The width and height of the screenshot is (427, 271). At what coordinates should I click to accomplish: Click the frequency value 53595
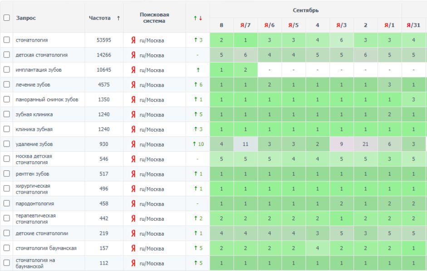coord(104,40)
